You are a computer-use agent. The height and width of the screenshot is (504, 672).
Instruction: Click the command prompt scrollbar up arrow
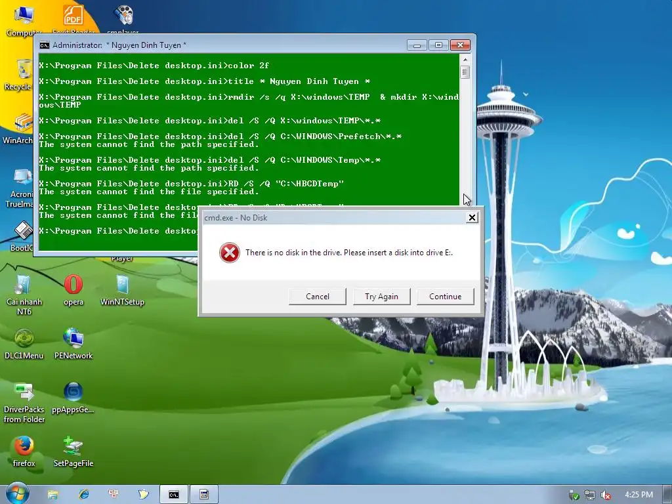pos(465,59)
